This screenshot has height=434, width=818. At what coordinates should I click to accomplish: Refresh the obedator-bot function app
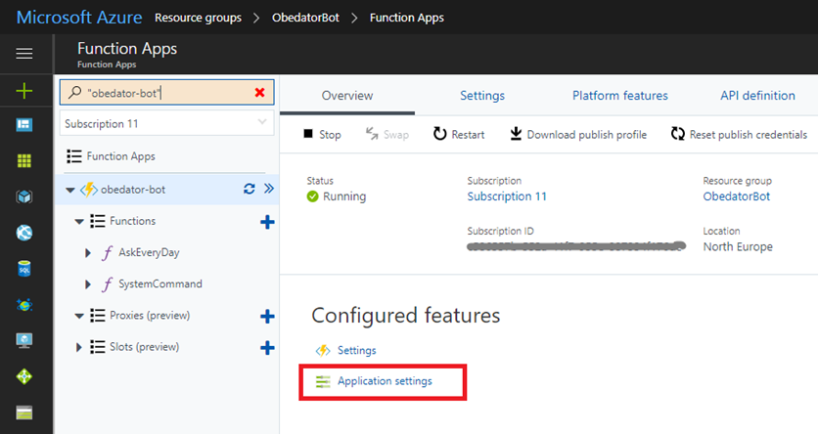[249, 190]
